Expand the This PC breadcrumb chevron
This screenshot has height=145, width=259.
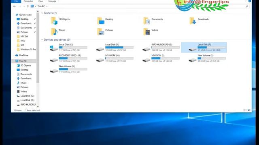click(x=47, y=6)
